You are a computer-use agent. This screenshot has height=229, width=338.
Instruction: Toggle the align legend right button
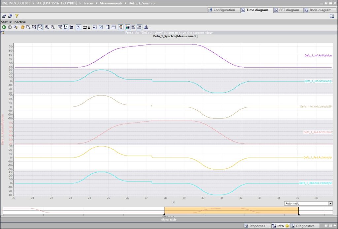click(x=139, y=27)
